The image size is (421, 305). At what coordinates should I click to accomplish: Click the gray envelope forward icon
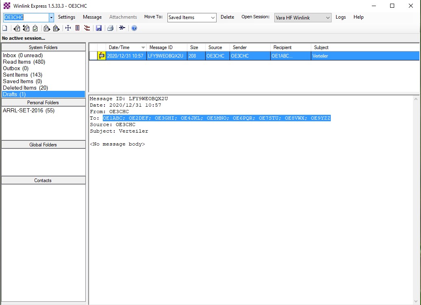click(x=56, y=28)
